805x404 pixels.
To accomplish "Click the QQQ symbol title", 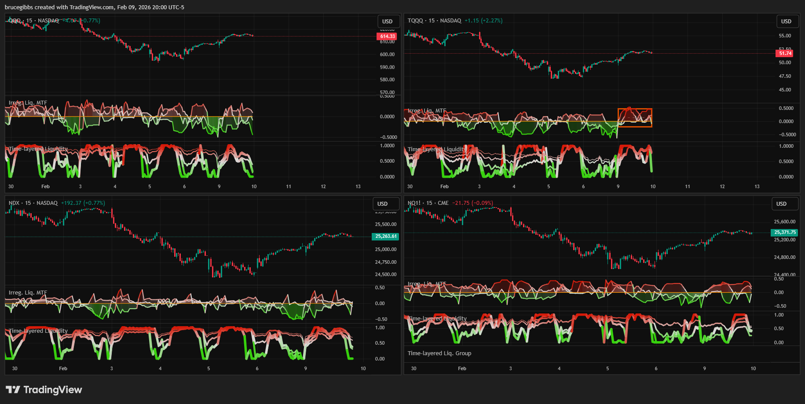I will [15, 21].
